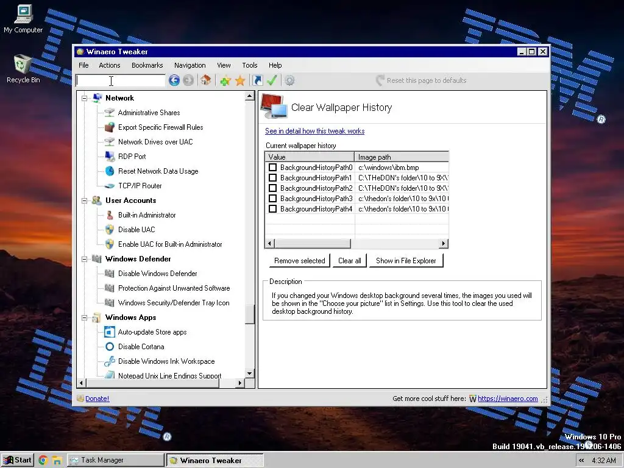Click the create shortcut arrow icon
Image resolution: width=624 pixels, height=468 pixels.
pyautogui.click(x=258, y=81)
